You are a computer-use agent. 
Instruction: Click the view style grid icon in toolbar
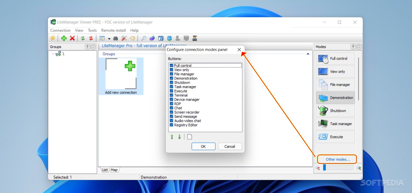(102, 38)
